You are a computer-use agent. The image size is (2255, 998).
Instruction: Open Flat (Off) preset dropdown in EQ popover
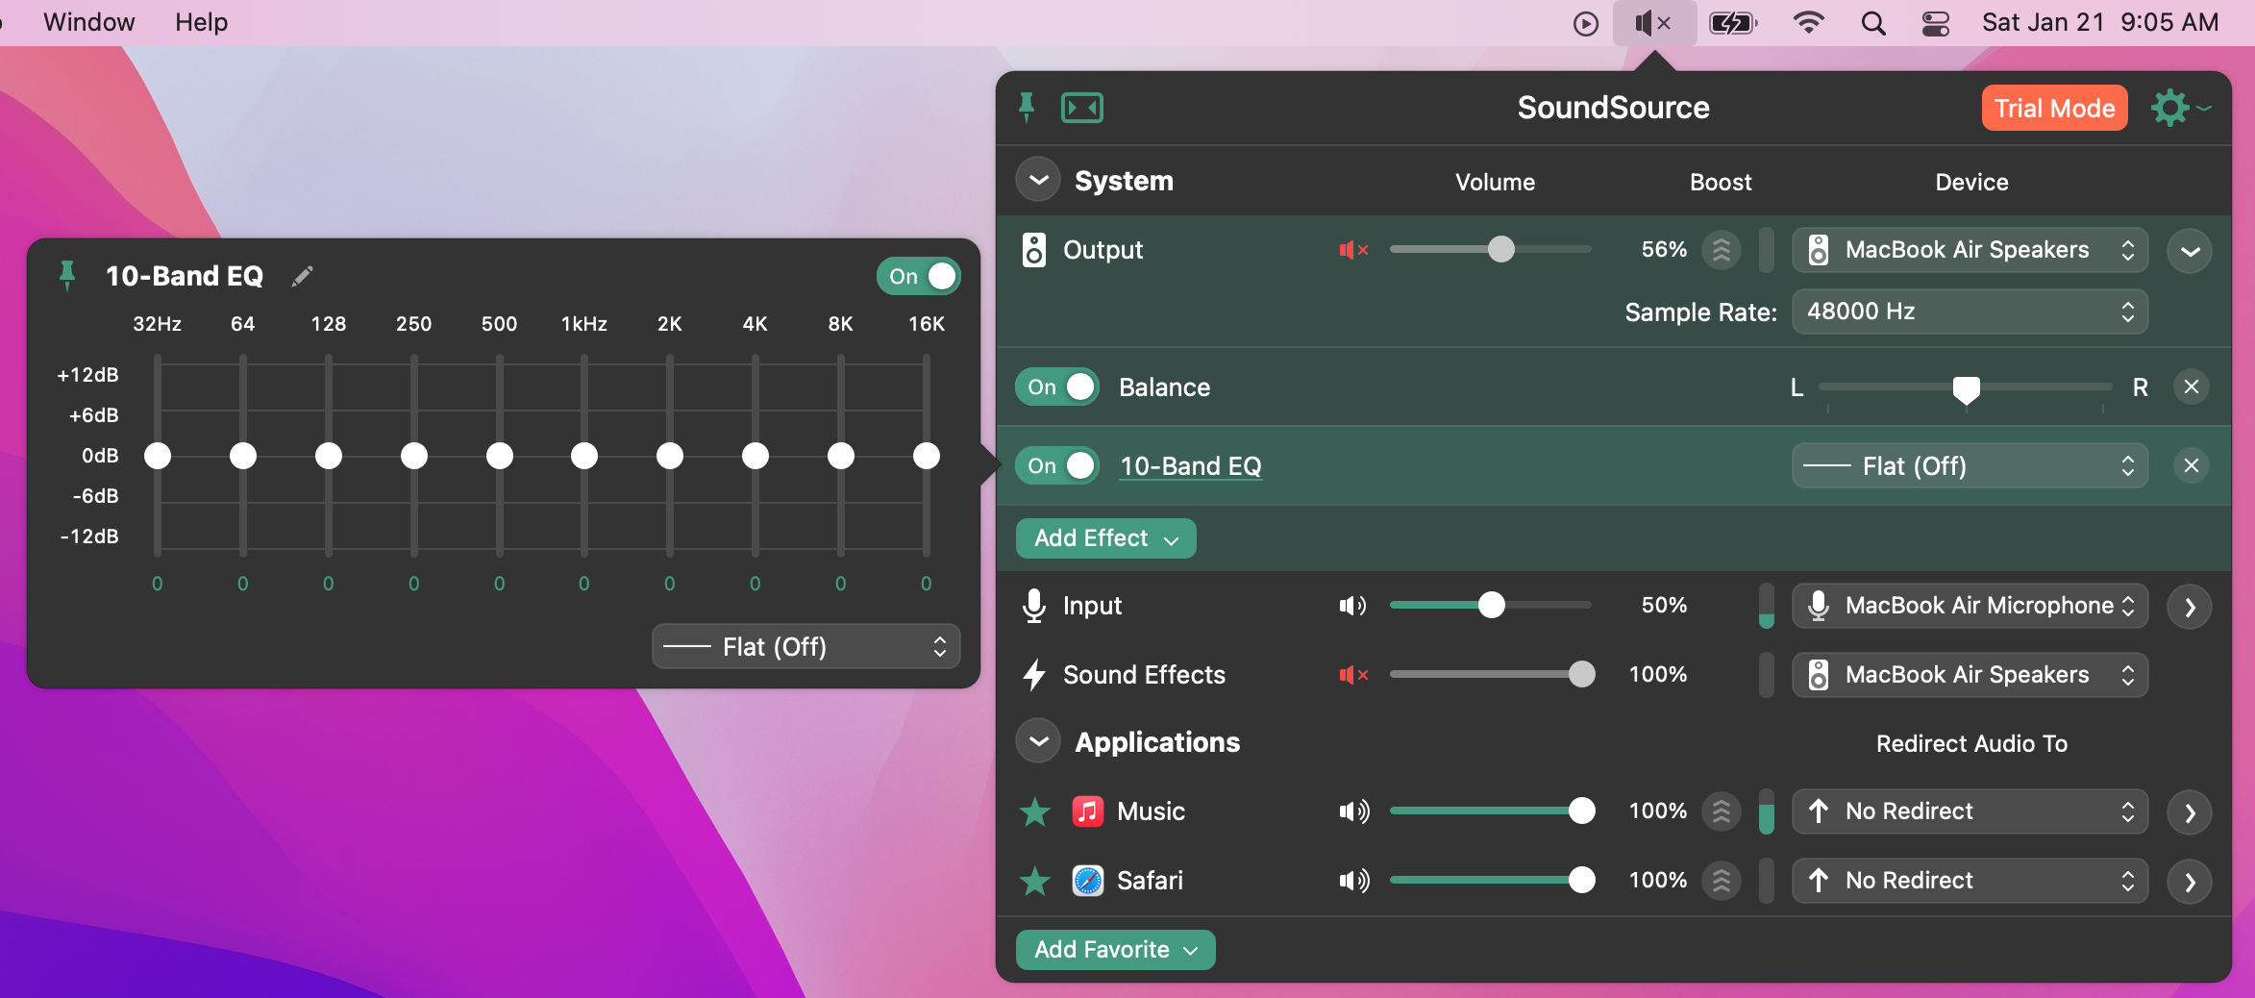805,646
